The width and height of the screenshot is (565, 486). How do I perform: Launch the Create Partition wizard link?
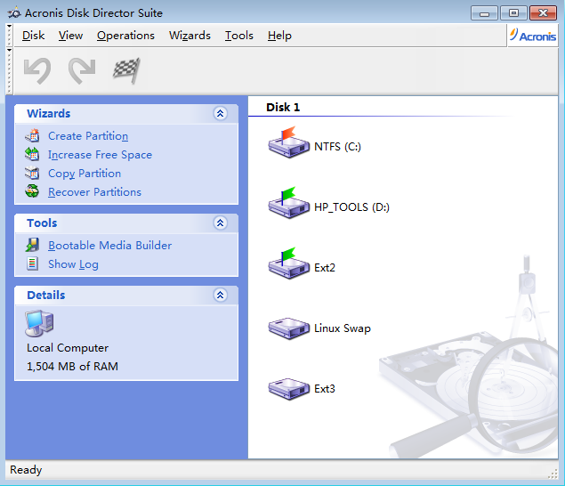coord(88,136)
